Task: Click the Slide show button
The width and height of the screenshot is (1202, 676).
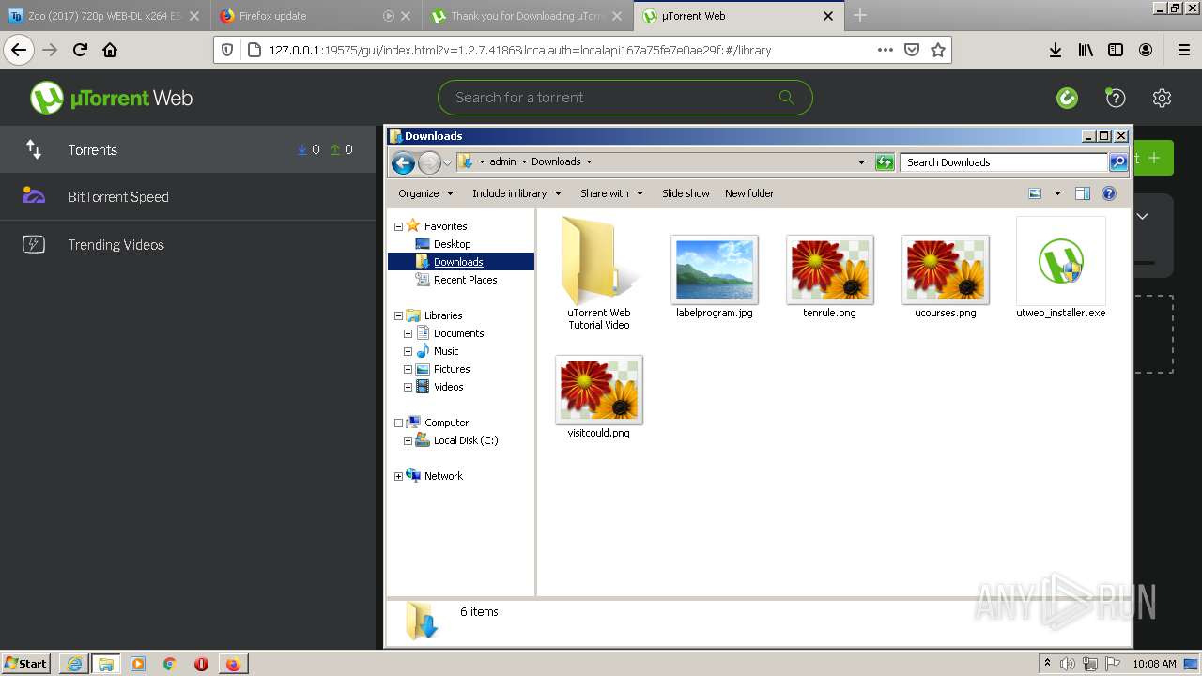Action: click(x=686, y=193)
